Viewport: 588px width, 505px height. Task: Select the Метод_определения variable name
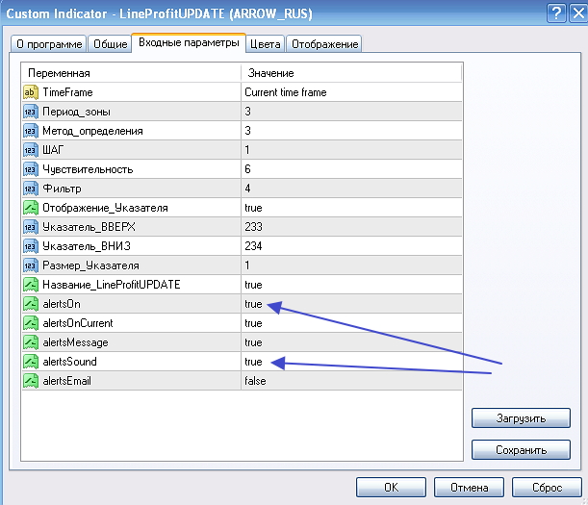[92, 131]
